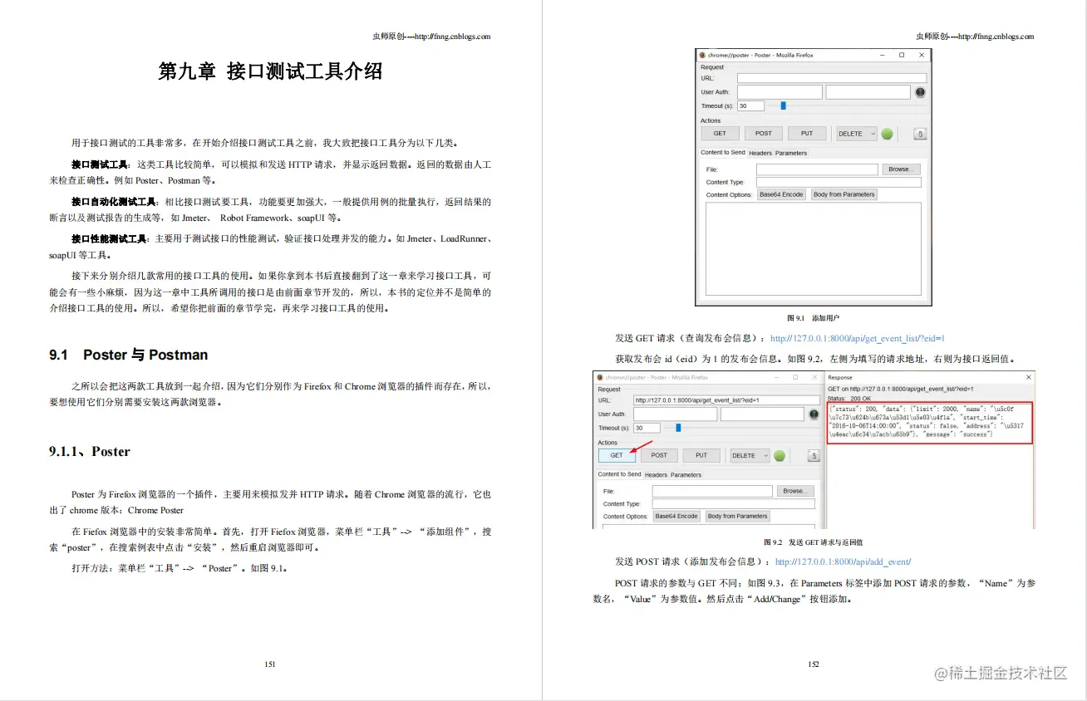Select the Content to Send tab
1087x701 pixels.
722,153
